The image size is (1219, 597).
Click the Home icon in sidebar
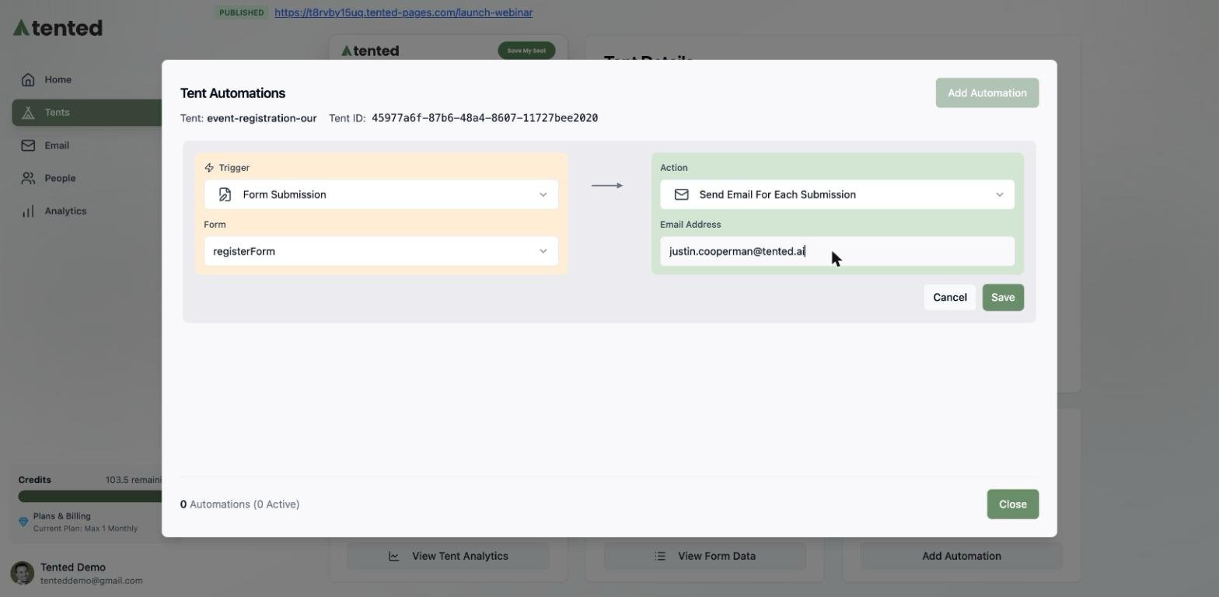(x=28, y=79)
